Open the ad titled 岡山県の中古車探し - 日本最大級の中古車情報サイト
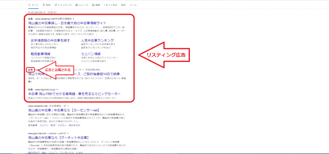The image size is (329, 154). coord(67,23)
